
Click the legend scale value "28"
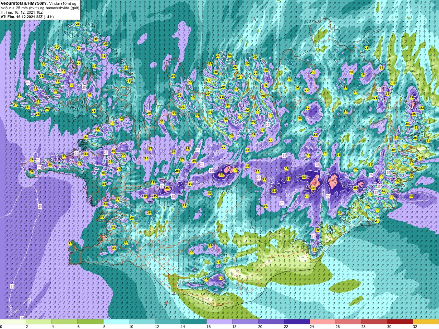363,327
